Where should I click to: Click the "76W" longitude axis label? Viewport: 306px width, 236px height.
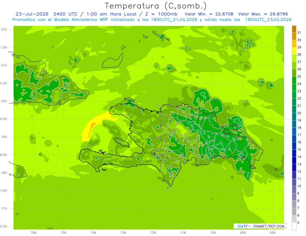click(x=33, y=233)
